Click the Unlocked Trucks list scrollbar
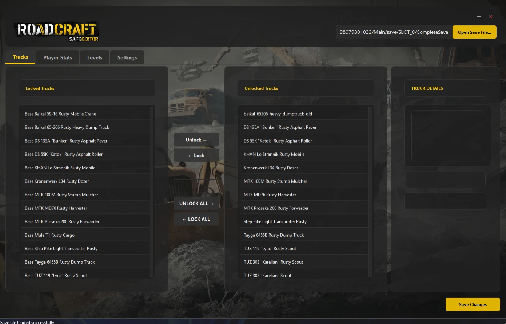 (x=371, y=192)
